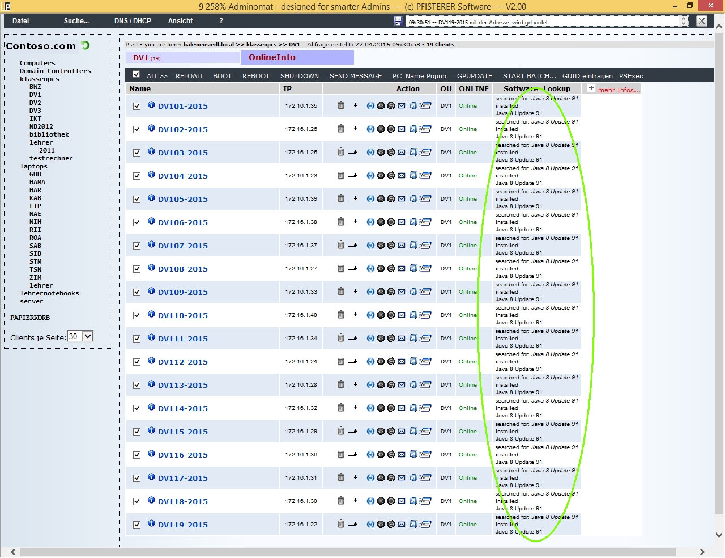Open the Suche... menu
The image size is (725, 558).
(x=76, y=21)
